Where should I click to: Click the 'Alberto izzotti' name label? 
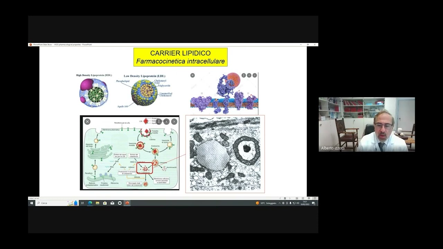pyautogui.click(x=333, y=148)
